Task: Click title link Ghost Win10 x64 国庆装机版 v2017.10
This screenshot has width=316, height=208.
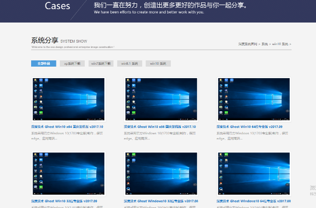Action: coord(67,127)
